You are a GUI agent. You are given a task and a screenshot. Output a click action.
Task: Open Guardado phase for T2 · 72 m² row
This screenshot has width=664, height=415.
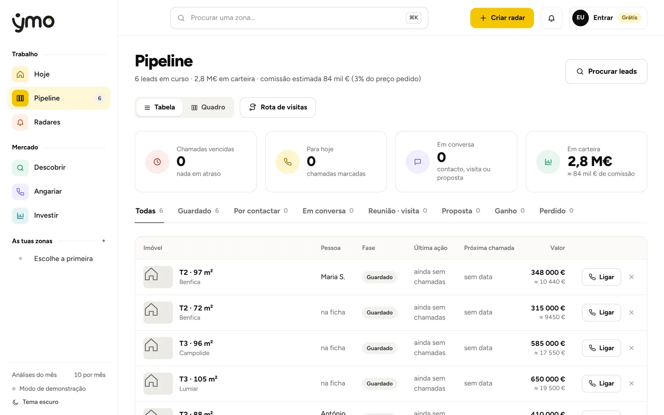tap(379, 313)
